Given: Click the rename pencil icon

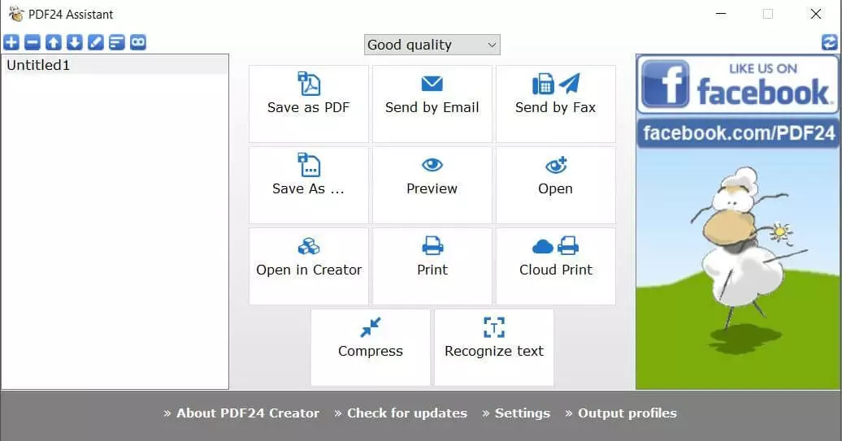Looking at the screenshot, I should pyautogui.click(x=96, y=43).
